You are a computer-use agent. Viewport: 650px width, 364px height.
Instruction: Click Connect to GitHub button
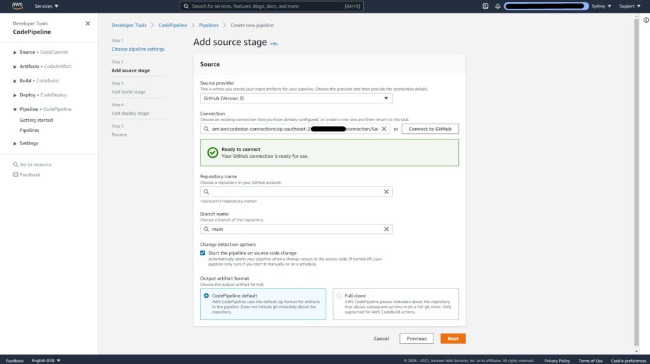tap(430, 129)
